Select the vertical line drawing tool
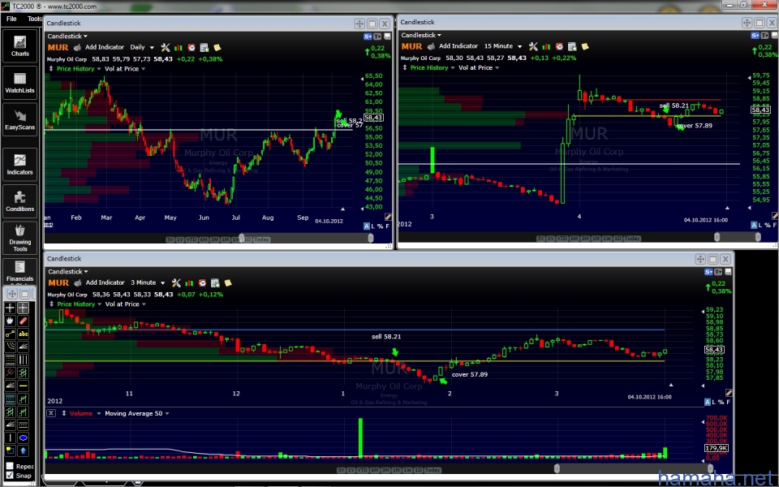The height and width of the screenshot is (487, 779). click(10, 437)
